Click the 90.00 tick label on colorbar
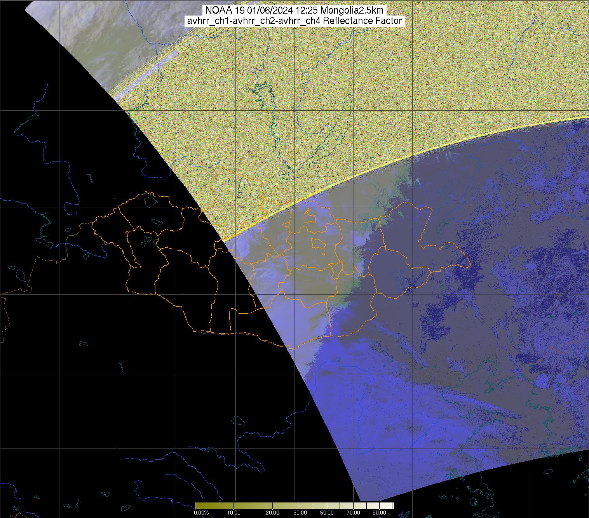The height and width of the screenshot is (518, 589). point(380,513)
